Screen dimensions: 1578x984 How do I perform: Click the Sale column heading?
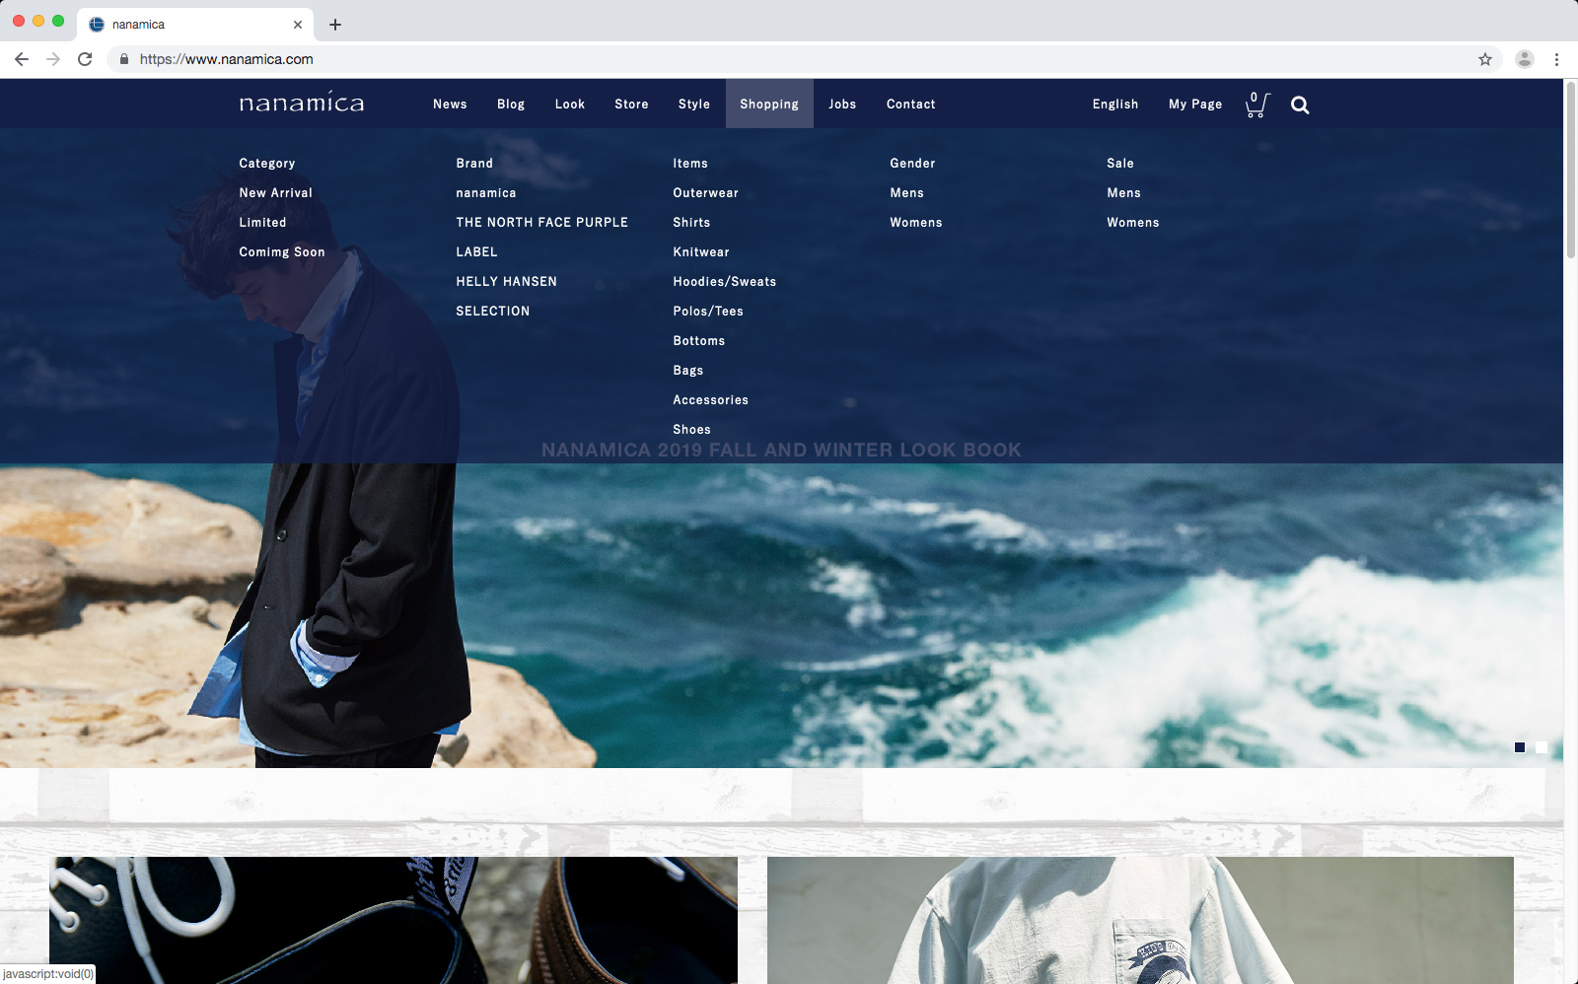pos(1120,164)
